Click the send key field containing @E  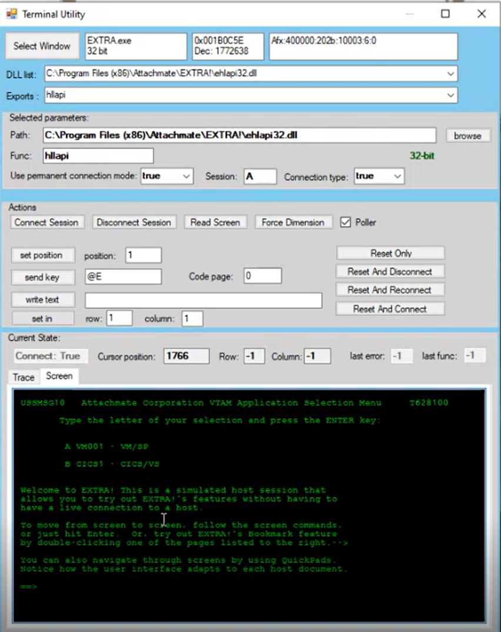(x=123, y=277)
